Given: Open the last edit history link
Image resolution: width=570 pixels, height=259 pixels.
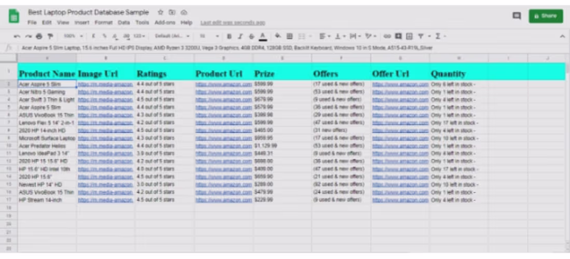Looking at the screenshot, I should (233, 23).
